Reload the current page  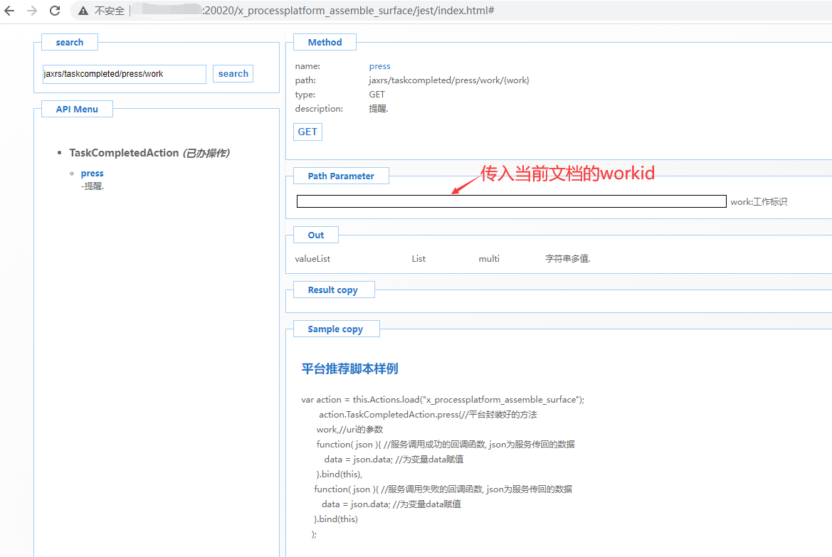click(x=55, y=11)
